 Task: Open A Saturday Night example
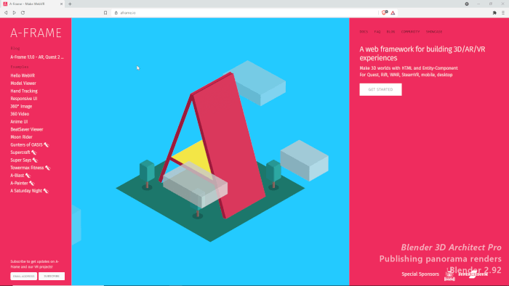(29, 191)
